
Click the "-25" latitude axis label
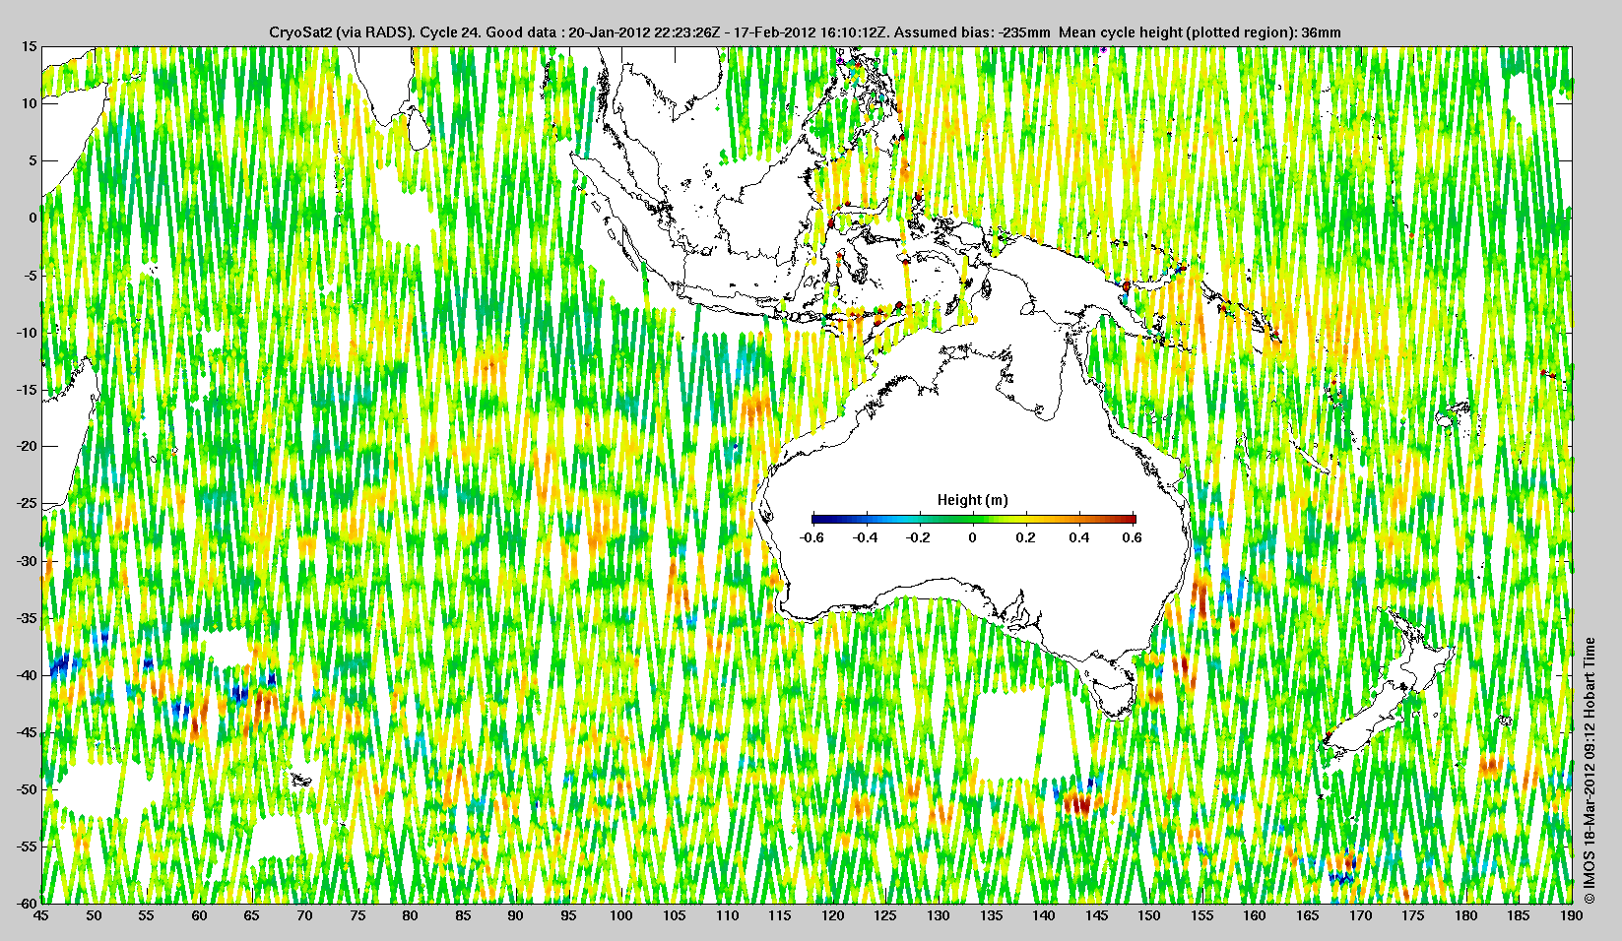tap(28, 504)
